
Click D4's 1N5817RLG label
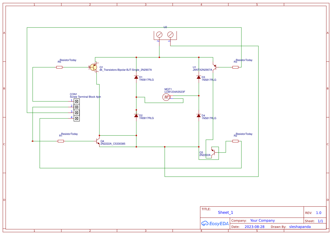pyautogui.click(x=209, y=118)
